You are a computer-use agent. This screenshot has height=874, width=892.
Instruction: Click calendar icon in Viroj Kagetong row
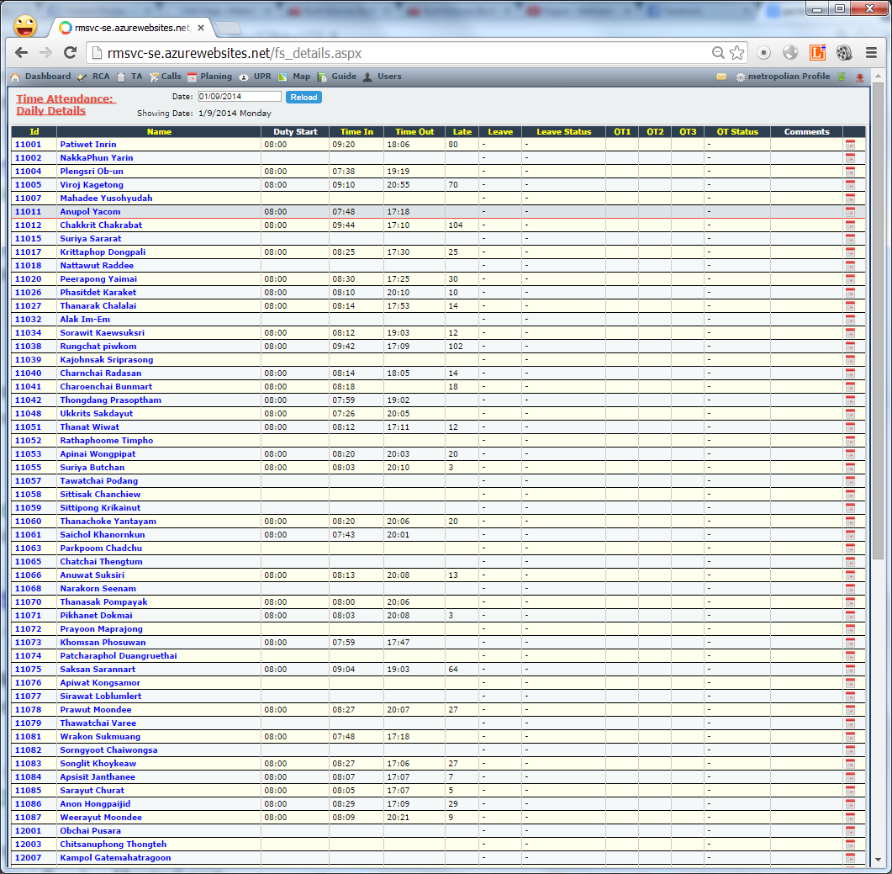click(850, 185)
